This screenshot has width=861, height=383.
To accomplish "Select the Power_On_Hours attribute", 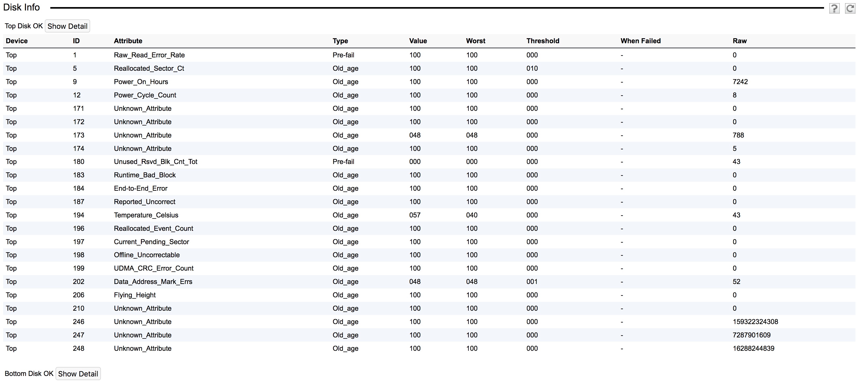I will click(x=141, y=82).
